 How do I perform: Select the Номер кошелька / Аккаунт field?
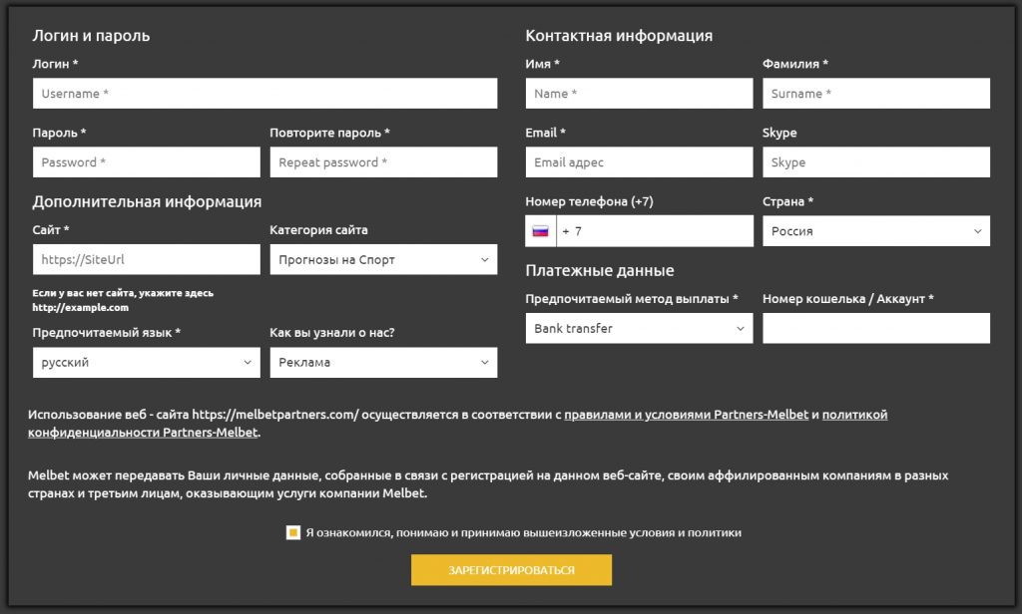click(876, 328)
